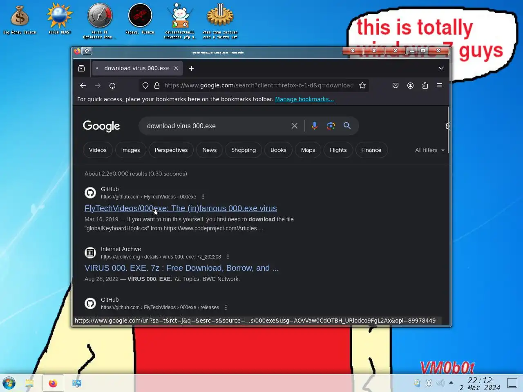The height and width of the screenshot is (392, 523).
Task: Show hidden tray icons arrow
Action: pyautogui.click(x=451, y=383)
